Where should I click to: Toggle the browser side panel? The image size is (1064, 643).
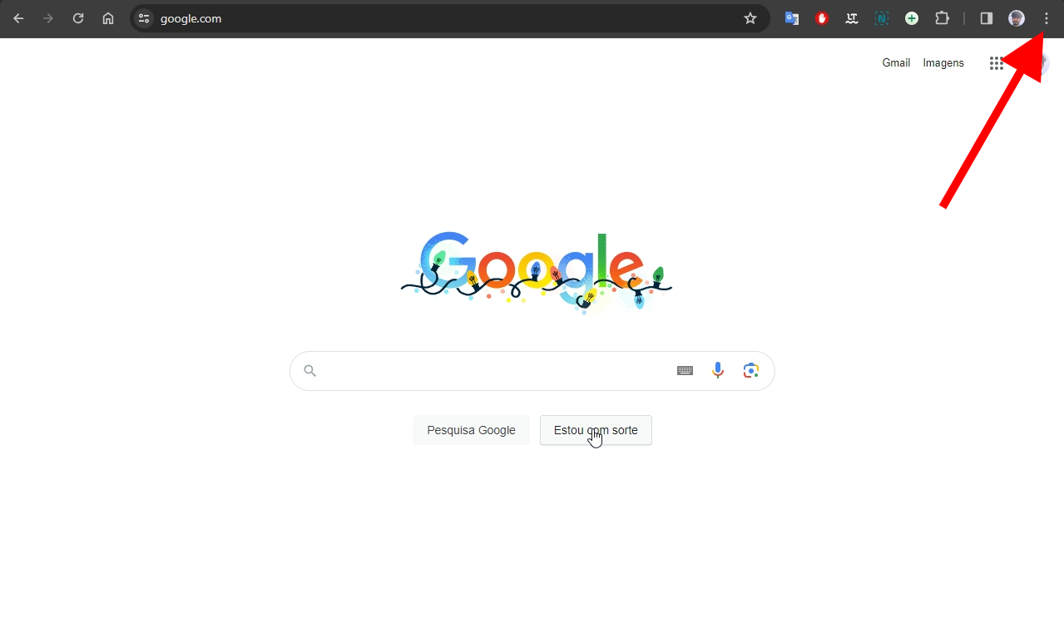point(987,18)
